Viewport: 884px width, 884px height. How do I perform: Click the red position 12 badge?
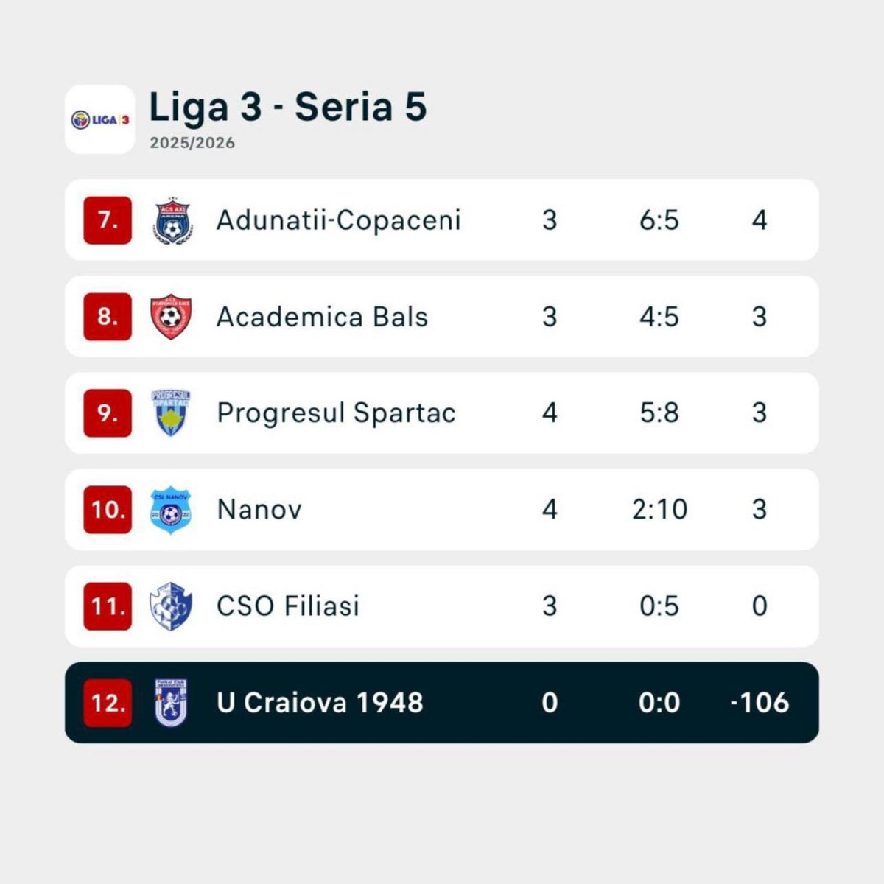click(x=108, y=703)
